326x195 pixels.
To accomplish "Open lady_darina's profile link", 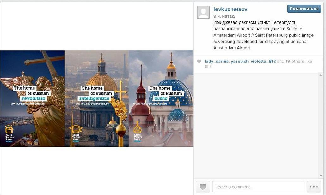I will tap(216, 61).
